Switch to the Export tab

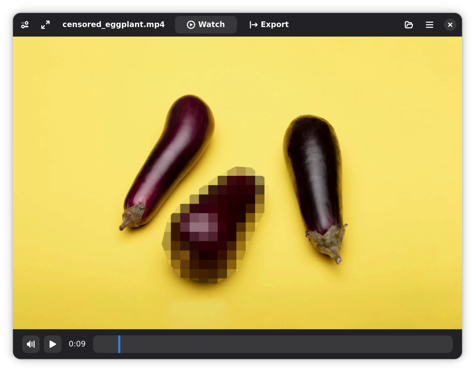[269, 25]
